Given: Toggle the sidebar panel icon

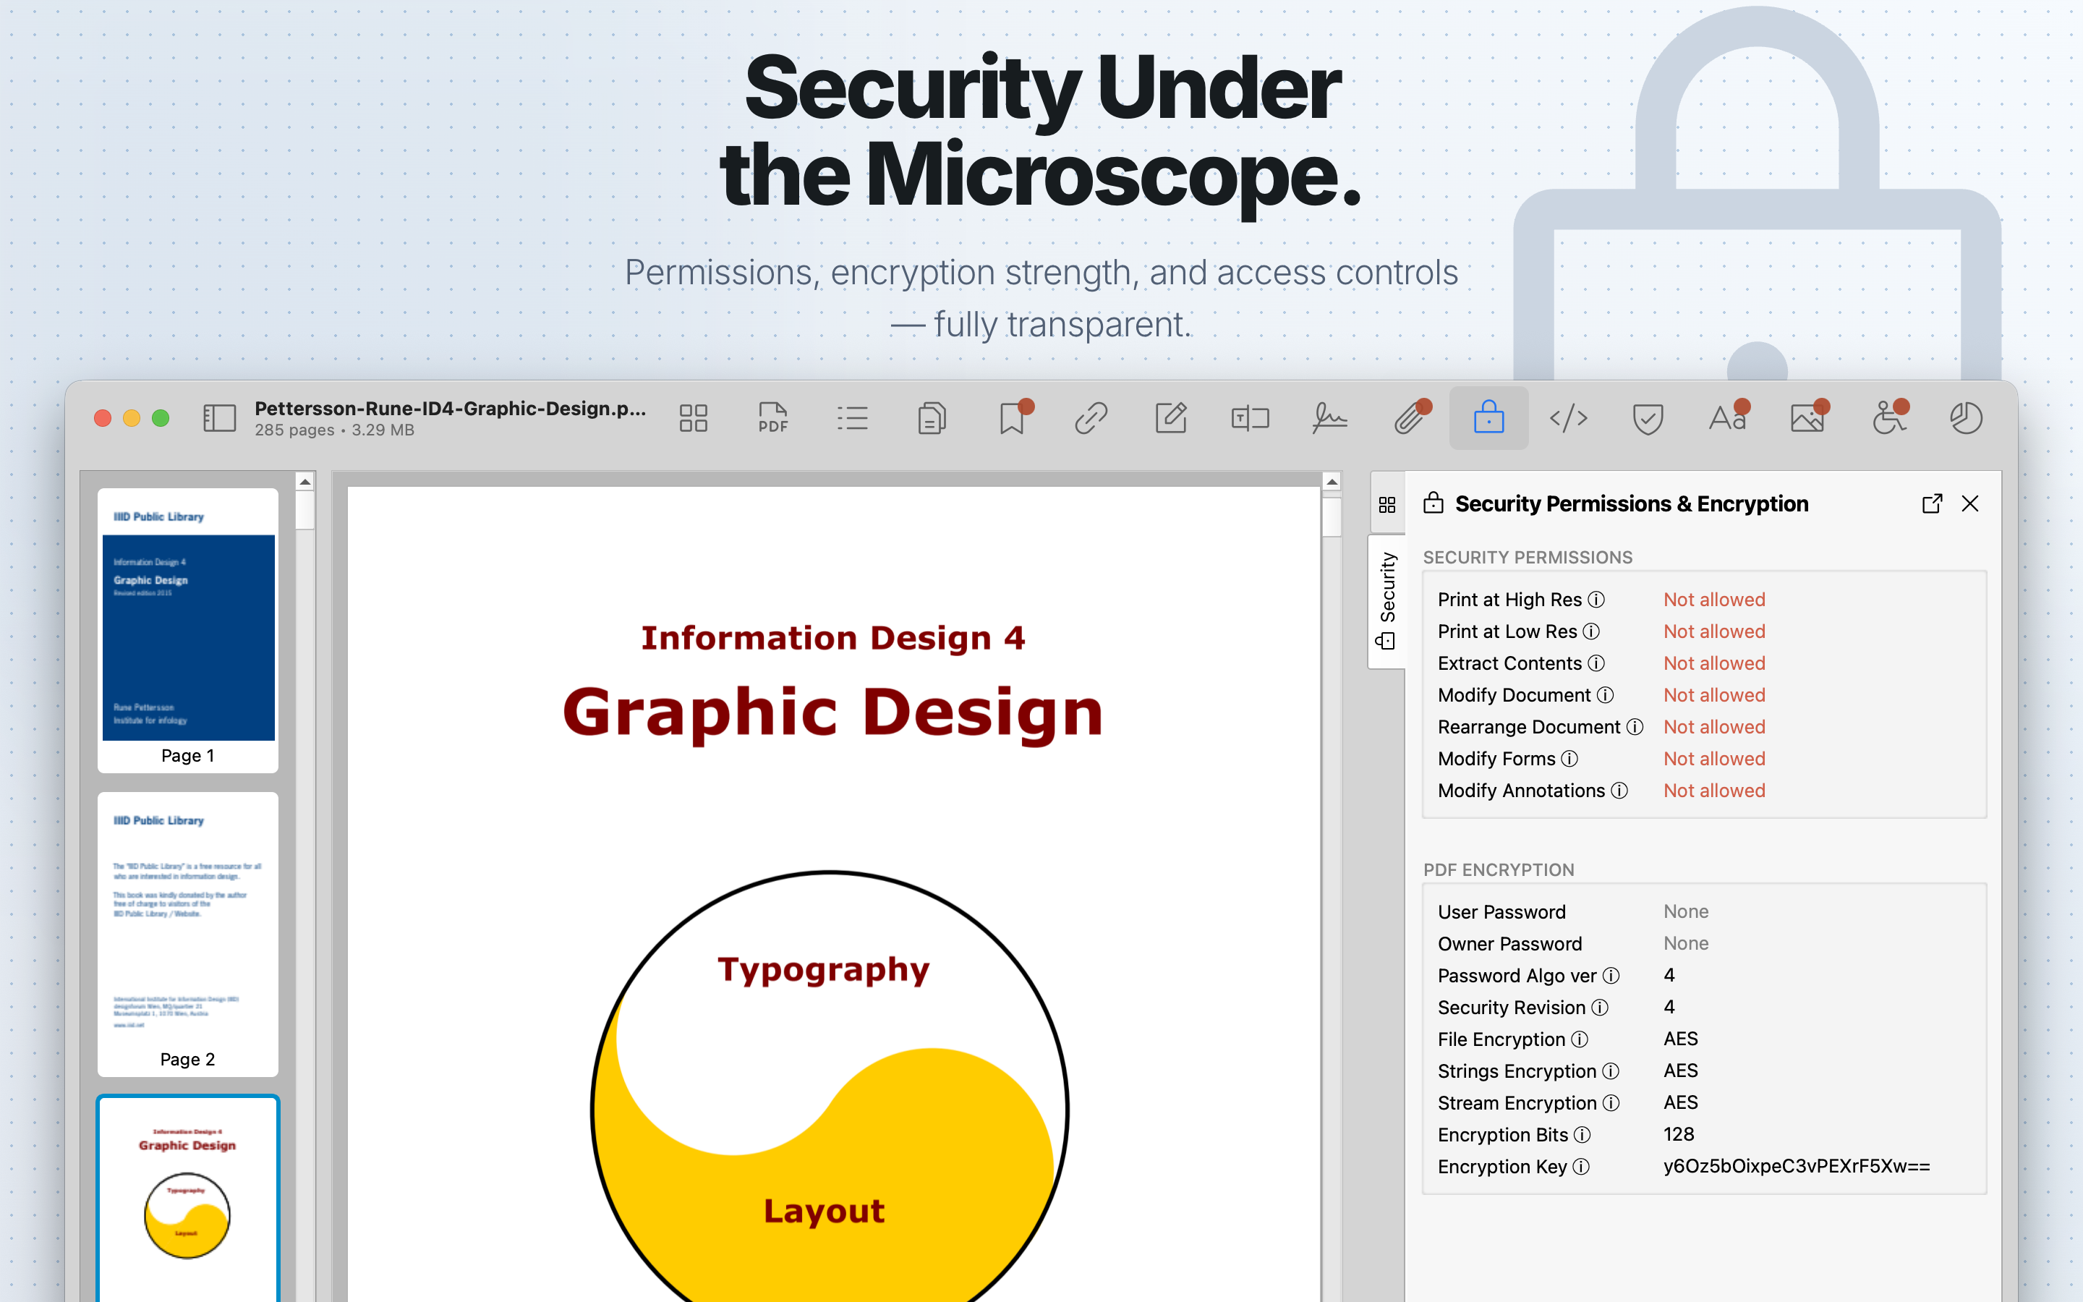Looking at the screenshot, I should pyautogui.click(x=219, y=419).
